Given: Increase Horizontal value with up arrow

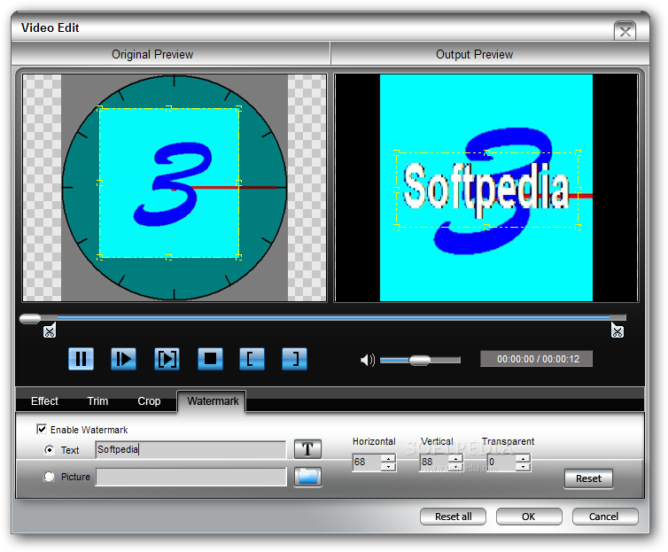Looking at the screenshot, I should pos(388,458).
